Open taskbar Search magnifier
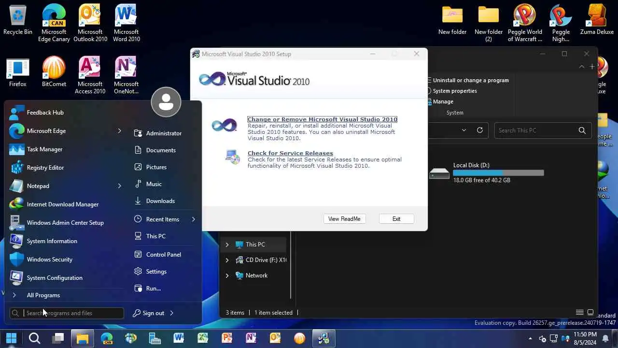Screen dimensions: 618x348 34,338
